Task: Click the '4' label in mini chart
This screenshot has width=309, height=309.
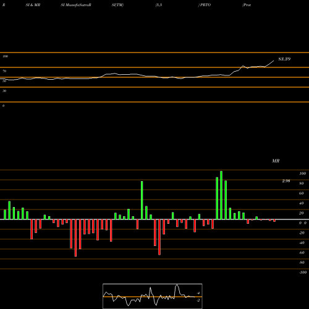Action: click(198, 293)
